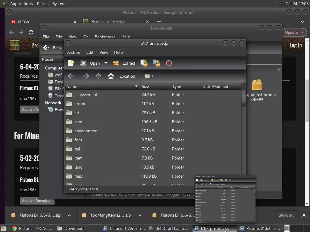Open a new Chrome tab
This screenshot has width=310, height=232.
pyautogui.click(x=159, y=22)
